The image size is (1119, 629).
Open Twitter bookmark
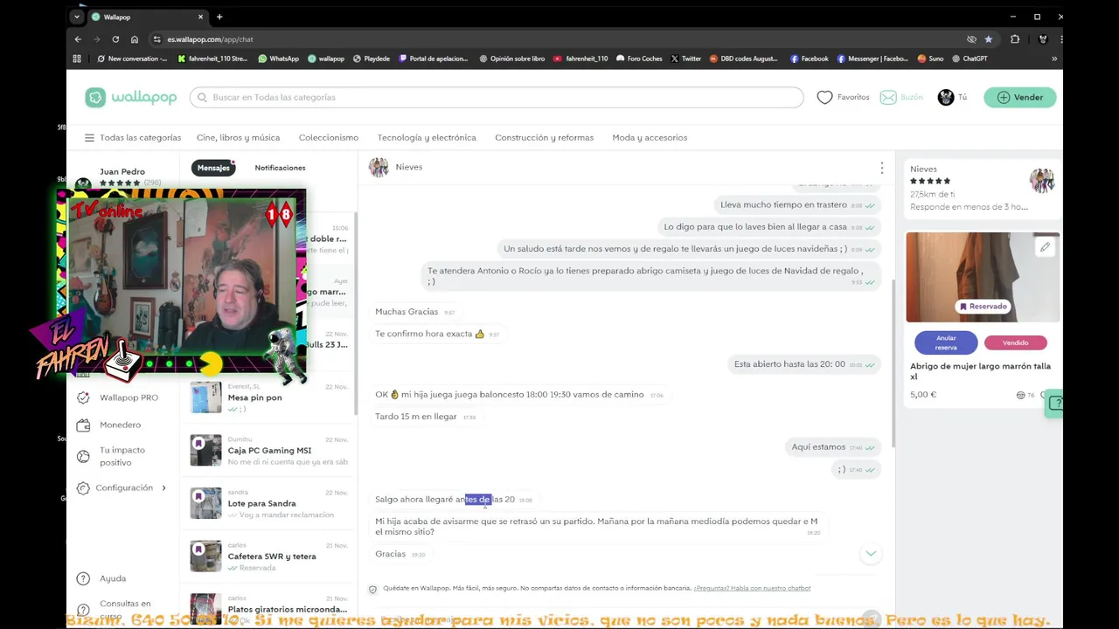point(685,59)
